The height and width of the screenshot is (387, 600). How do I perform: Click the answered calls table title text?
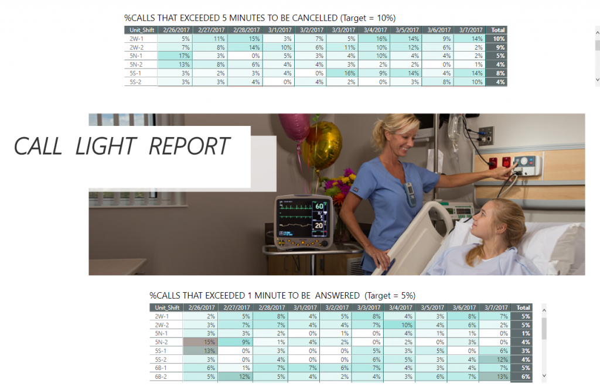coord(282,296)
